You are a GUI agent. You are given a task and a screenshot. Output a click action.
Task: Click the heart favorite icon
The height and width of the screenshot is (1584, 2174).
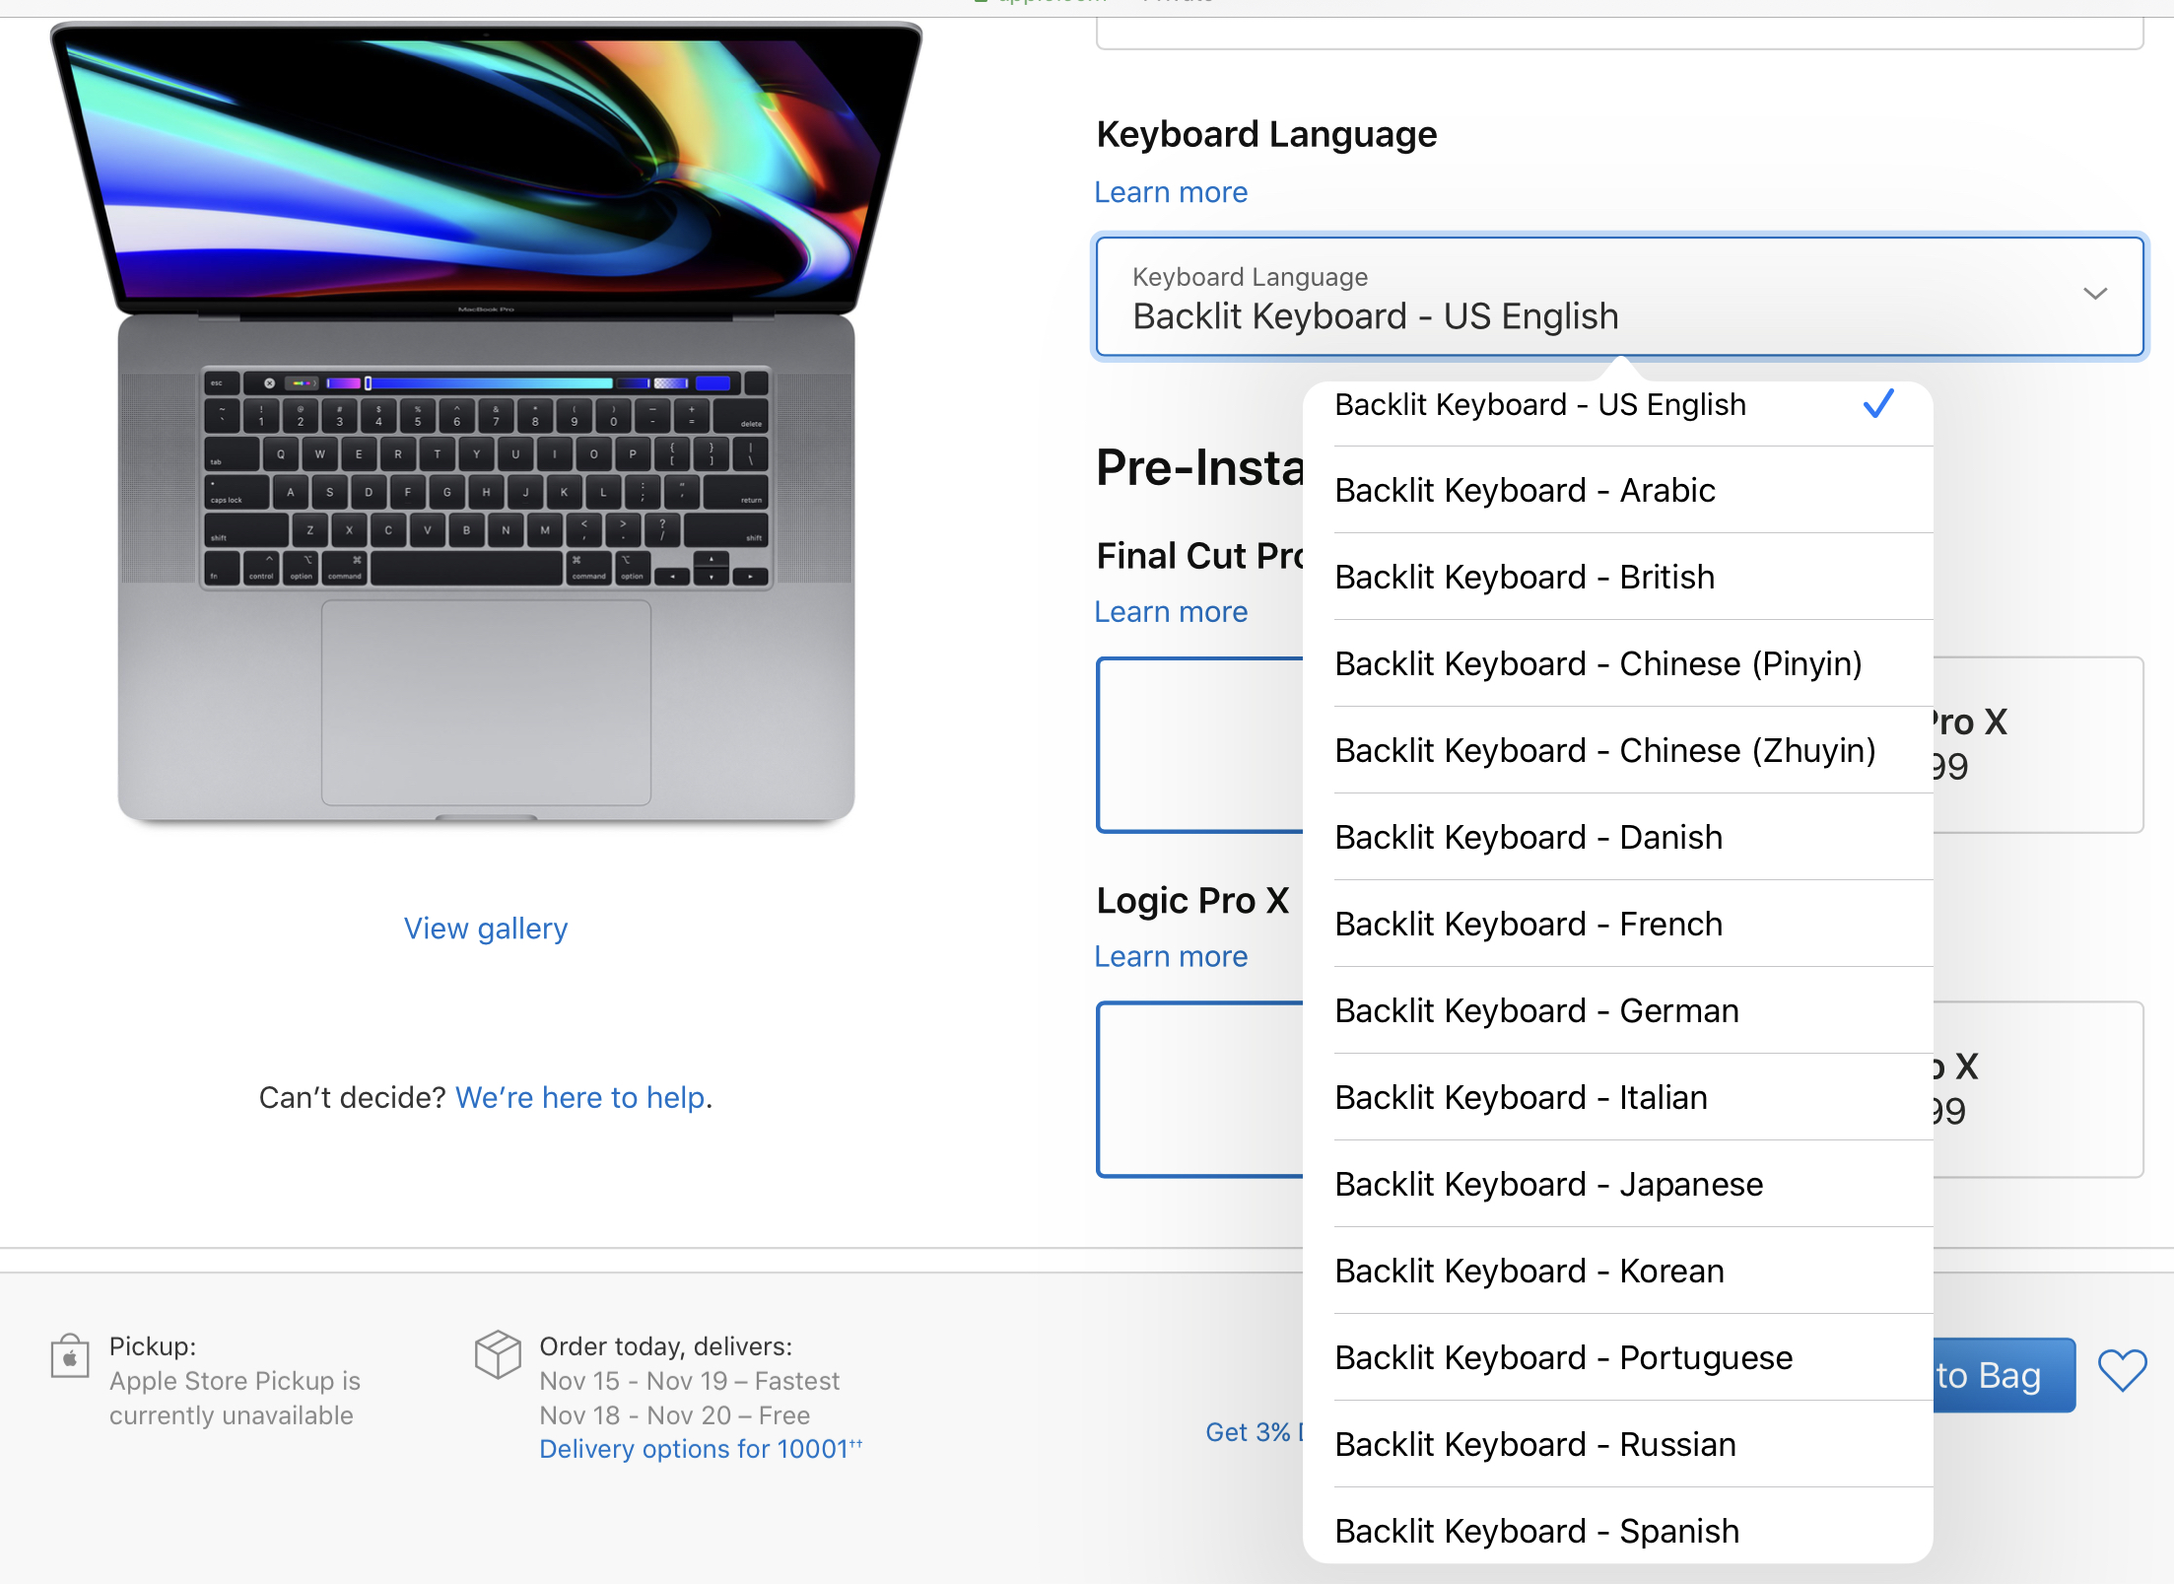pos(2122,1371)
